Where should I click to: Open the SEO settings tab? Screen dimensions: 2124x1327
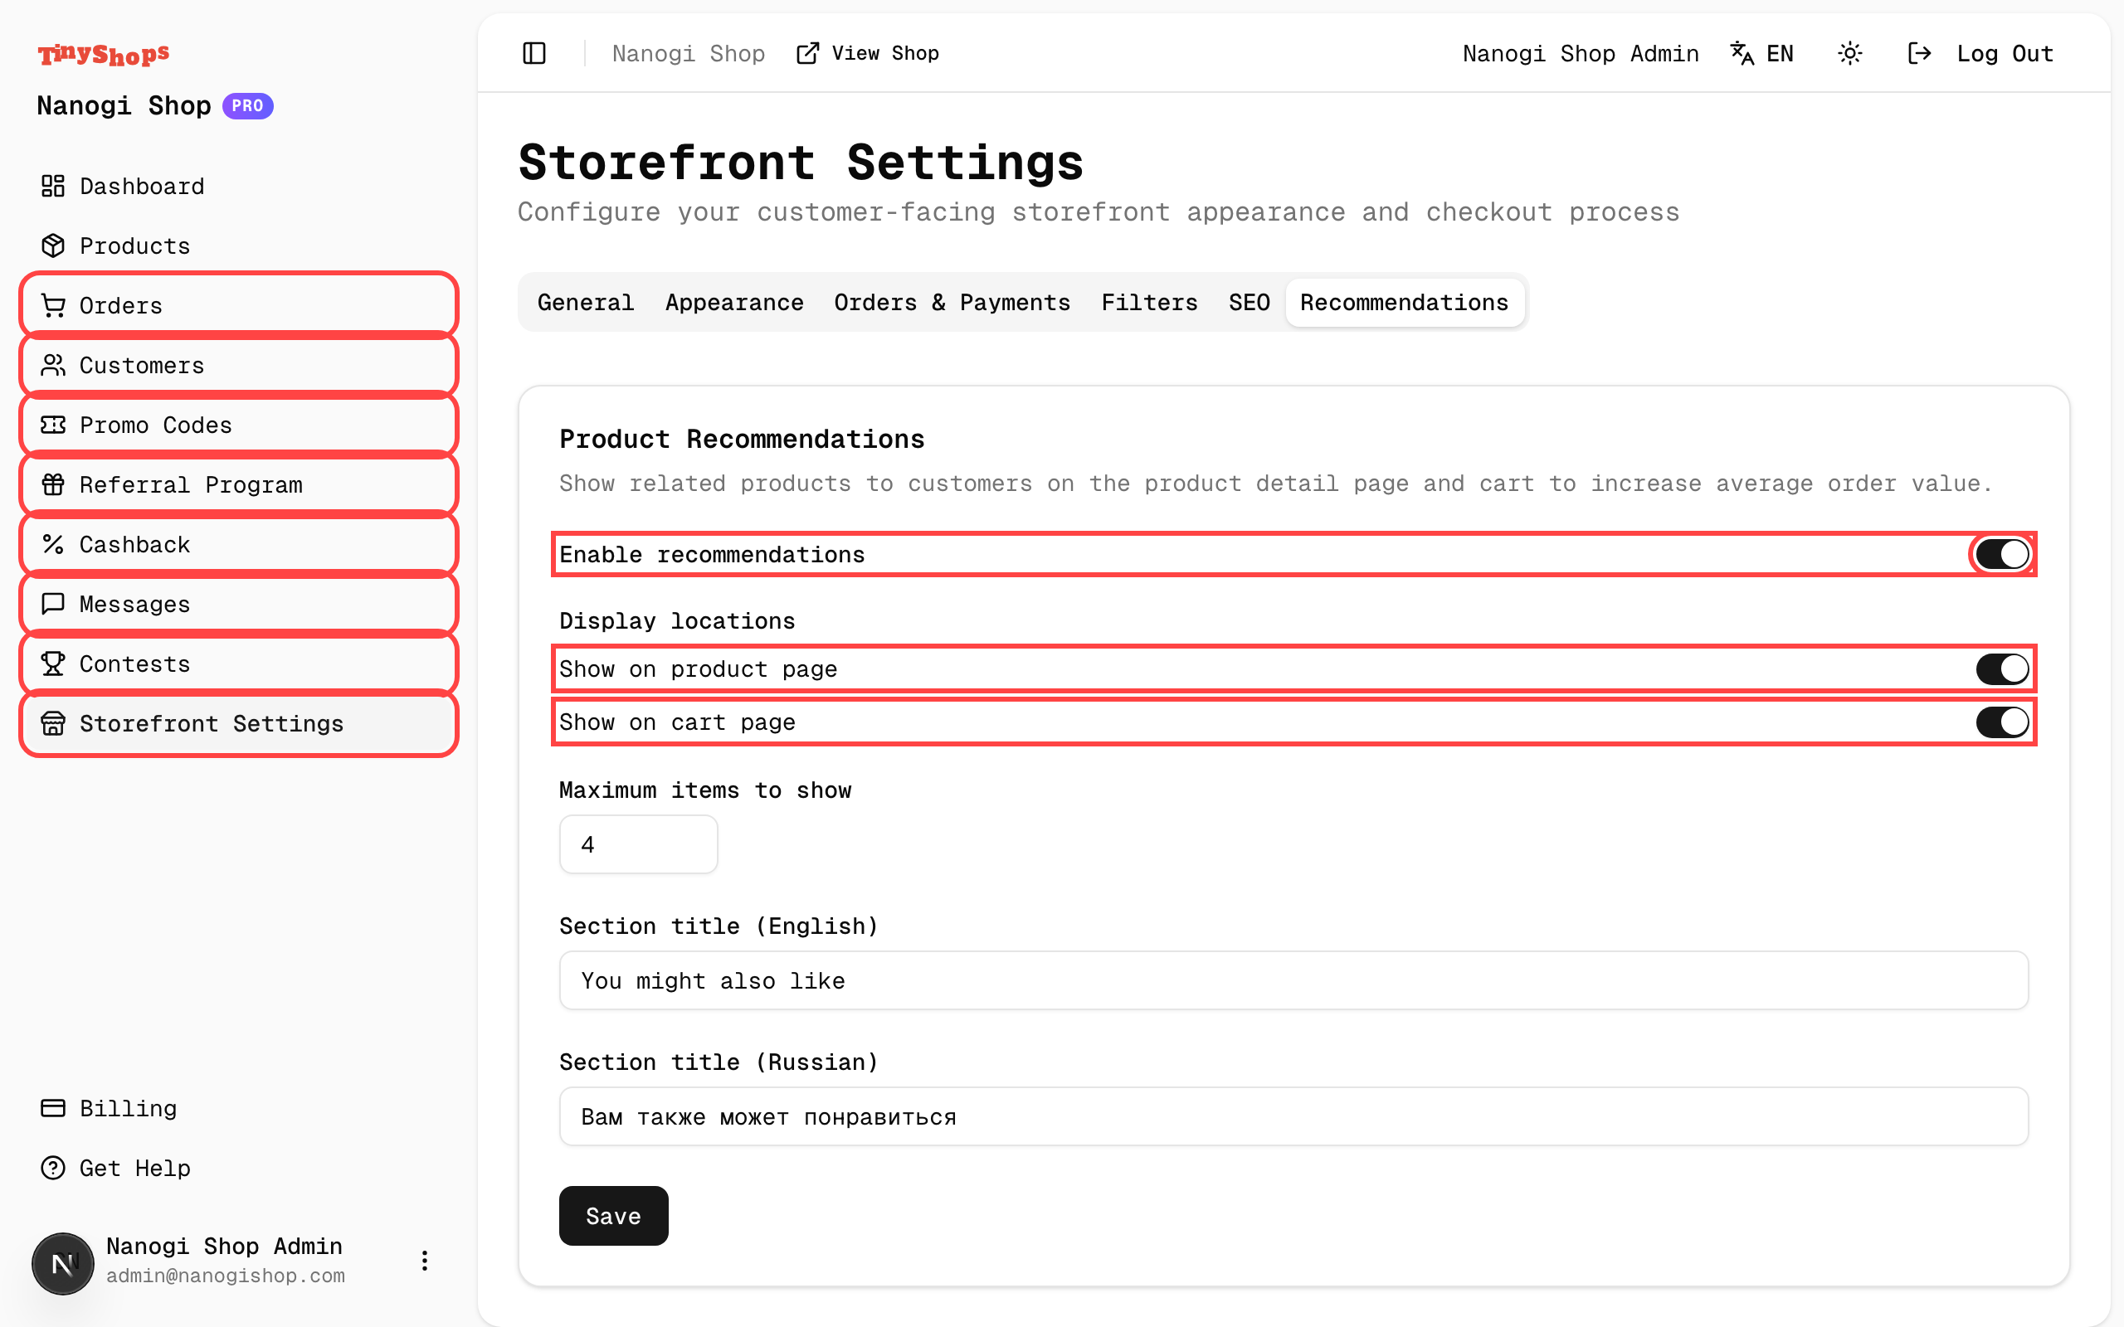(1248, 302)
